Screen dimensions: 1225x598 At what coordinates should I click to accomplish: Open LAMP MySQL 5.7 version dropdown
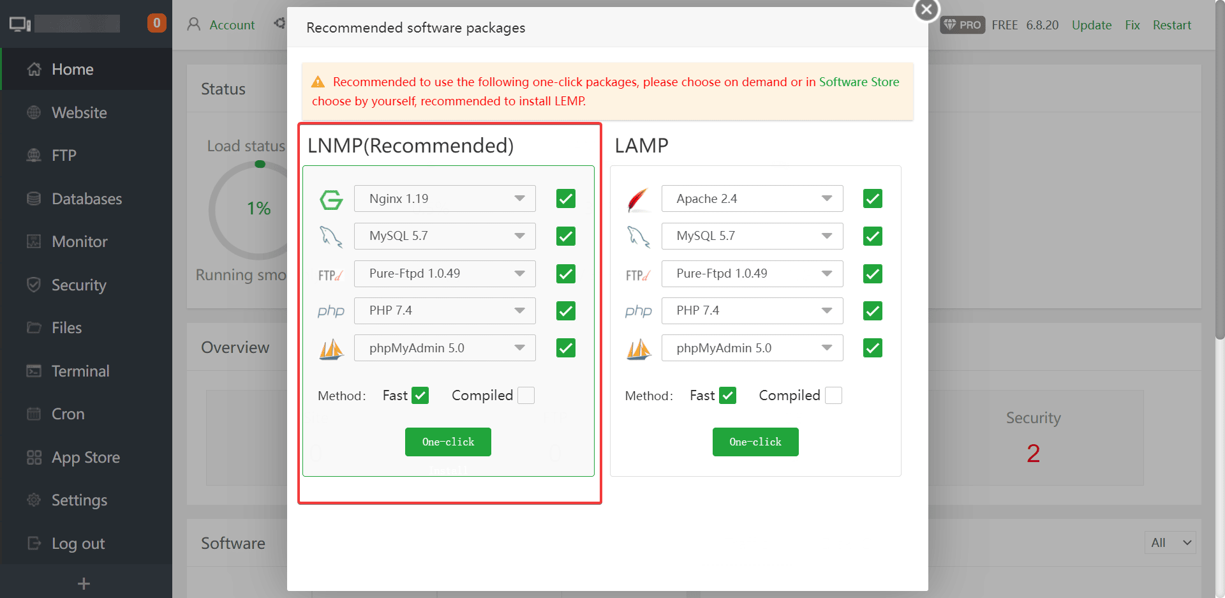[x=752, y=236]
